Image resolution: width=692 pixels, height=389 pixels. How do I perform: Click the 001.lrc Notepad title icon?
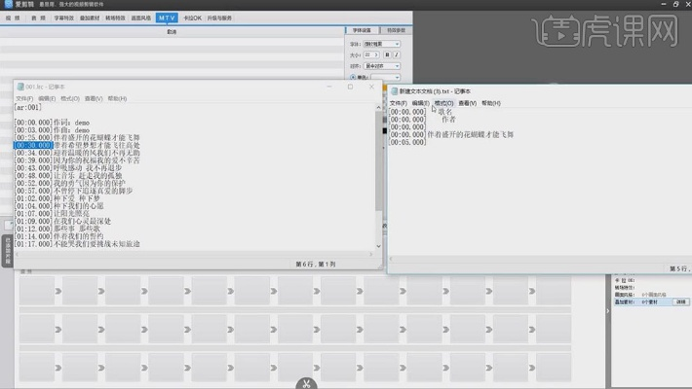[x=19, y=87]
